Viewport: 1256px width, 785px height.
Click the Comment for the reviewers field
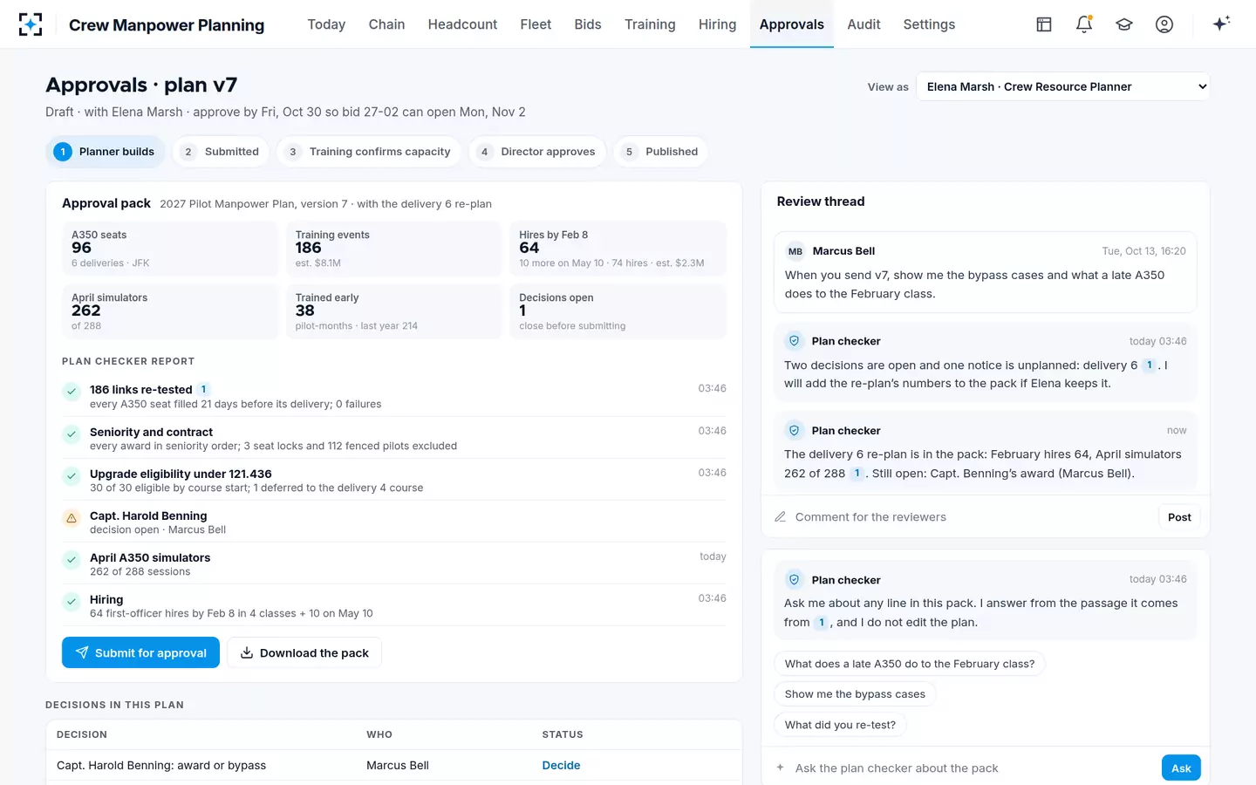point(972,517)
